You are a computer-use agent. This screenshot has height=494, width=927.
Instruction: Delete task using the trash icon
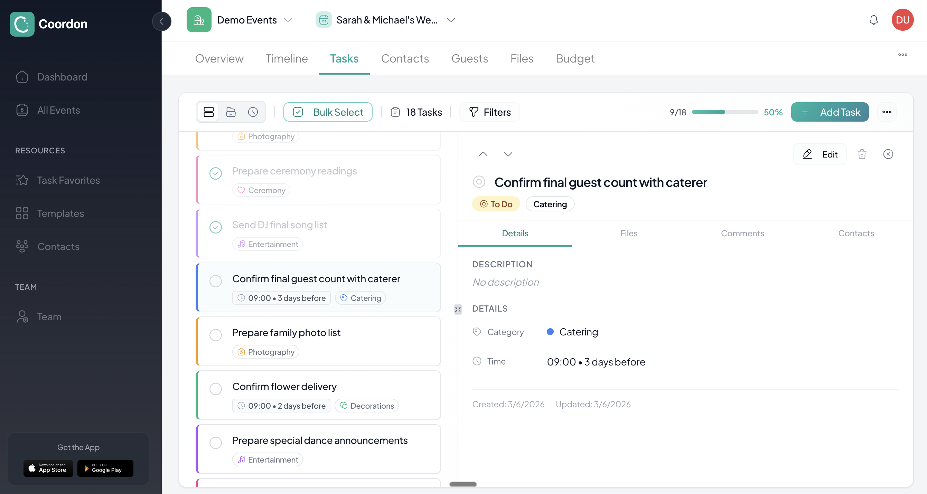coord(862,154)
